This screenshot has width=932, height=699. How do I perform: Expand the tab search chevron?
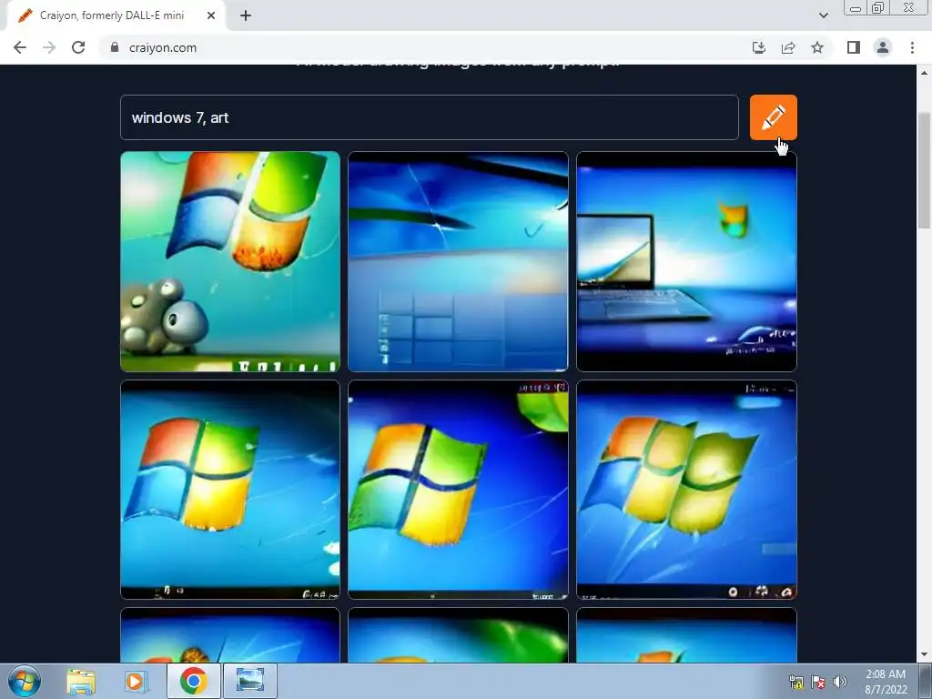pos(823,16)
